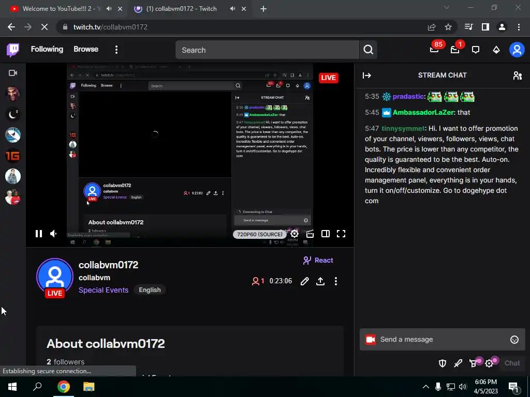Open the chat community users list
The width and height of the screenshot is (530, 397).
click(x=518, y=75)
